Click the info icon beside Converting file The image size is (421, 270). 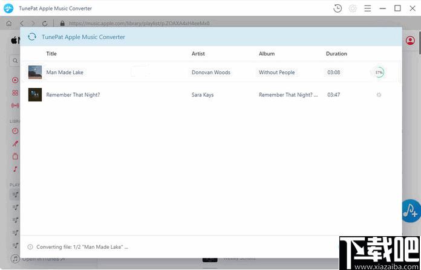coord(30,247)
